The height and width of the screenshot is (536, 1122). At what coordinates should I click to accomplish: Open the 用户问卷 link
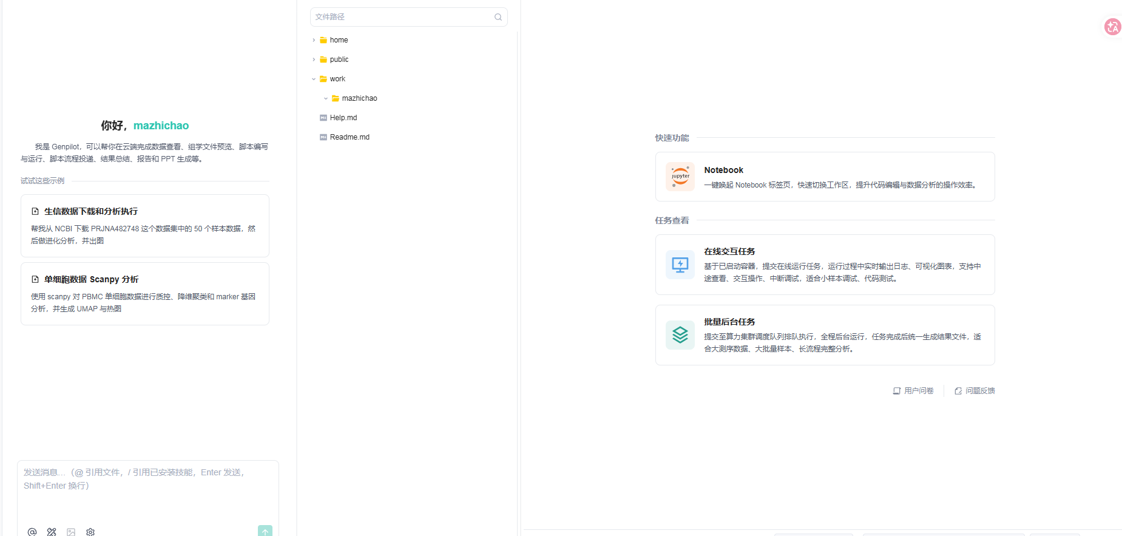tap(913, 391)
